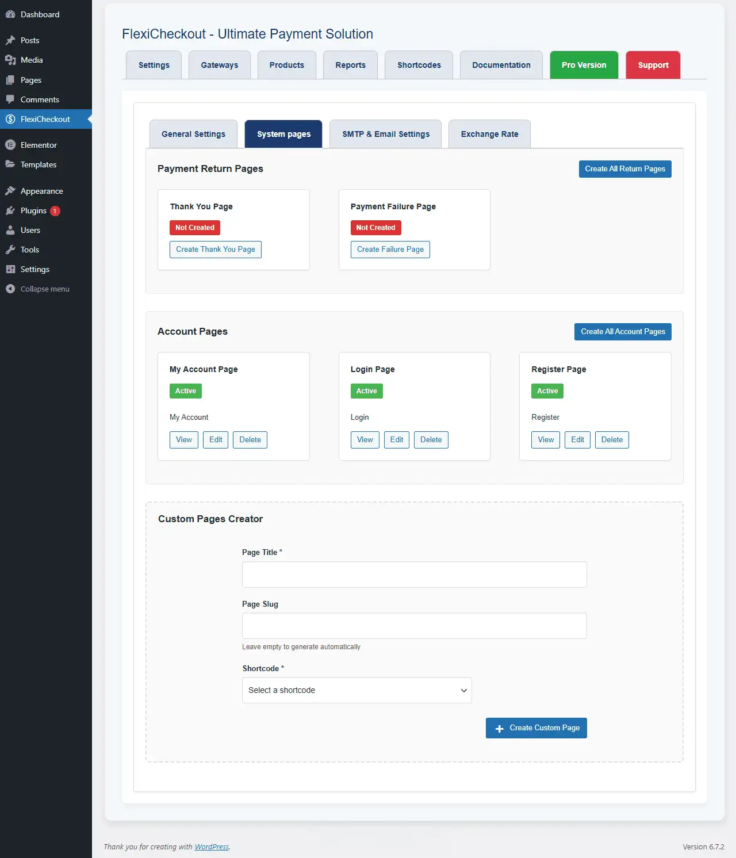Click the Posts pushpin icon
This screenshot has height=858, width=736.
10,40
